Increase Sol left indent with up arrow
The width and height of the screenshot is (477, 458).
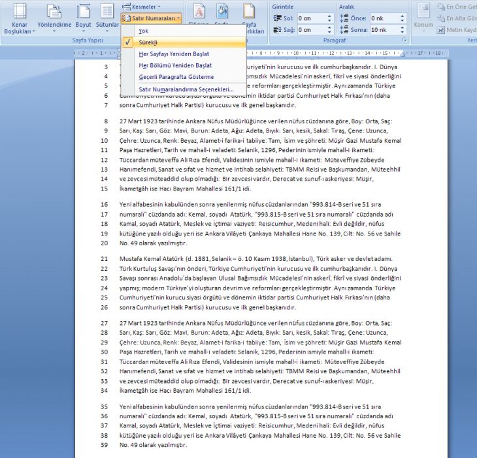point(329,16)
